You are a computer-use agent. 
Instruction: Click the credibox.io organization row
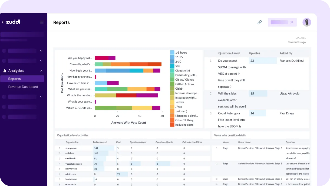133,158
